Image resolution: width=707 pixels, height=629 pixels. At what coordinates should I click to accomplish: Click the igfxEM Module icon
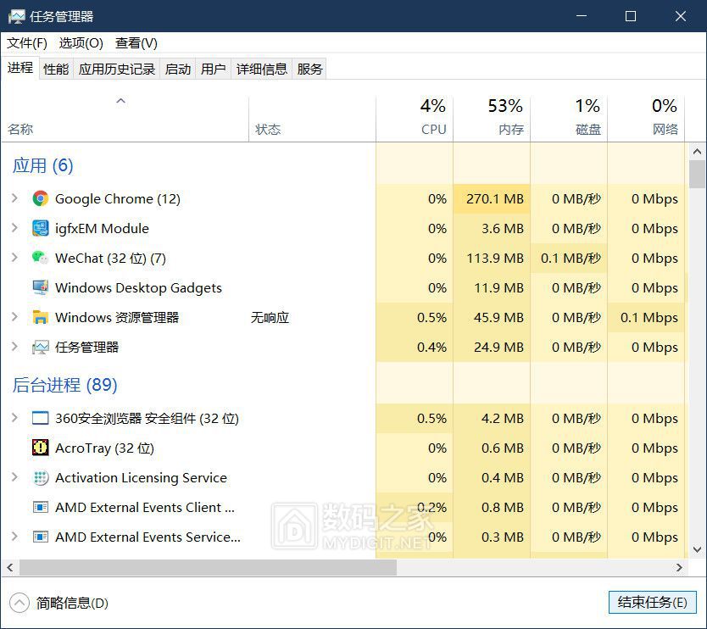40,229
